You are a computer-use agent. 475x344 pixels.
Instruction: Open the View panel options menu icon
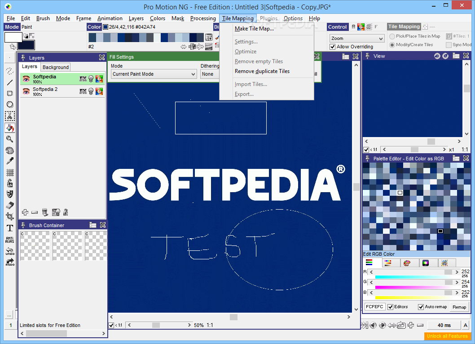coord(456,56)
